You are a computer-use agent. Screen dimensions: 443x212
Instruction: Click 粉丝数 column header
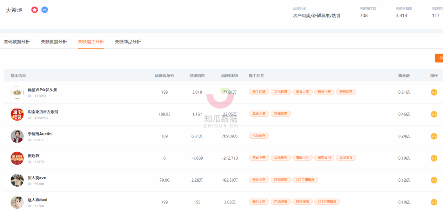[x=404, y=76]
